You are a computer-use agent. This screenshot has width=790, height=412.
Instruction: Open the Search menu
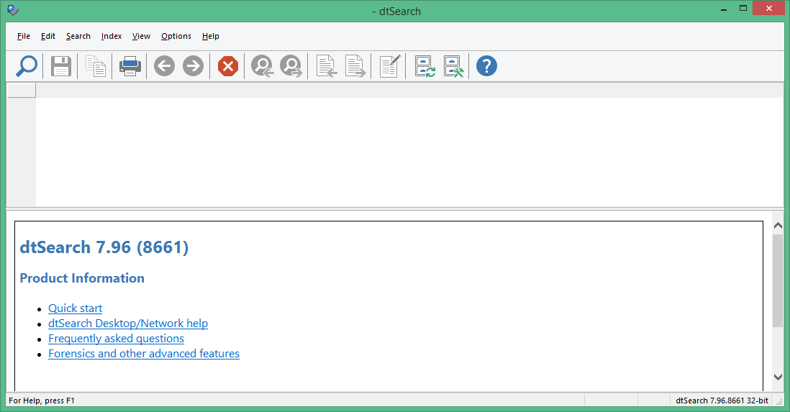[x=78, y=36]
